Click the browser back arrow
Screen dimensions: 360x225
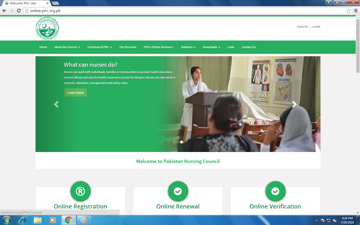(x=4, y=10)
